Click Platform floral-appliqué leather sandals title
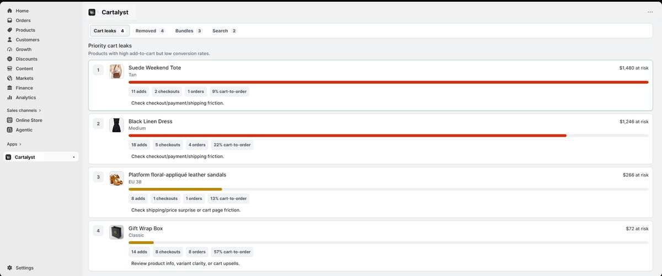Image resolution: width=662 pixels, height=276 pixels. (178, 175)
